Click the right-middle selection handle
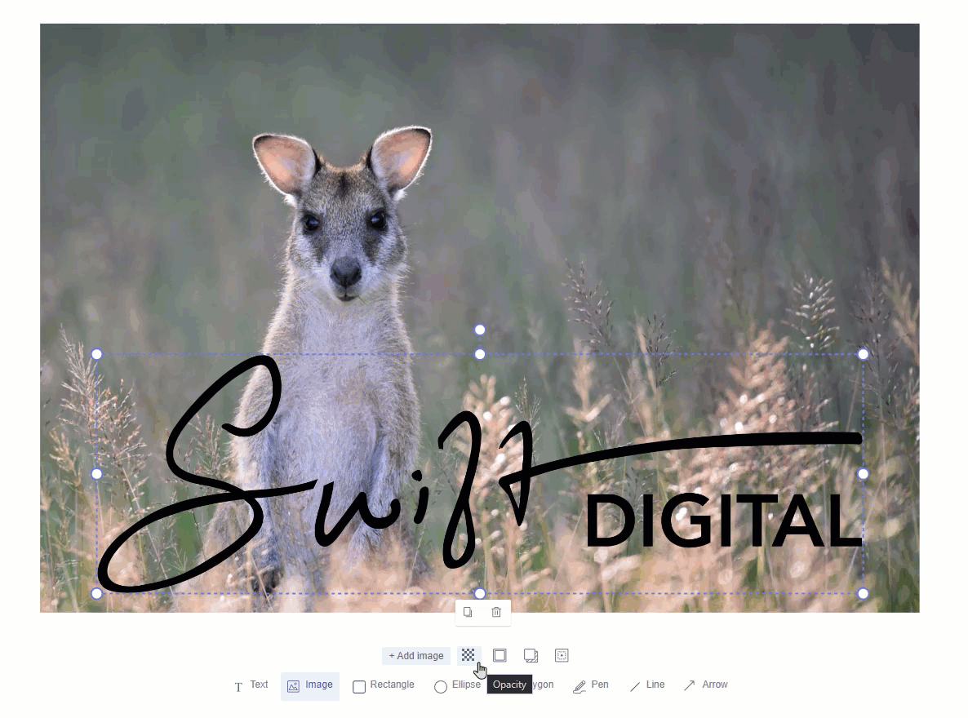This screenshot has width=968, height=718. [863, 474]
